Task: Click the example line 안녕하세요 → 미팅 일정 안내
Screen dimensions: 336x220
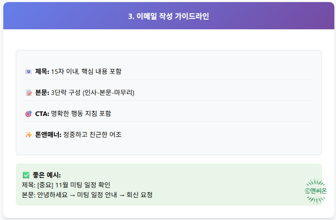Action: point(77,195)
